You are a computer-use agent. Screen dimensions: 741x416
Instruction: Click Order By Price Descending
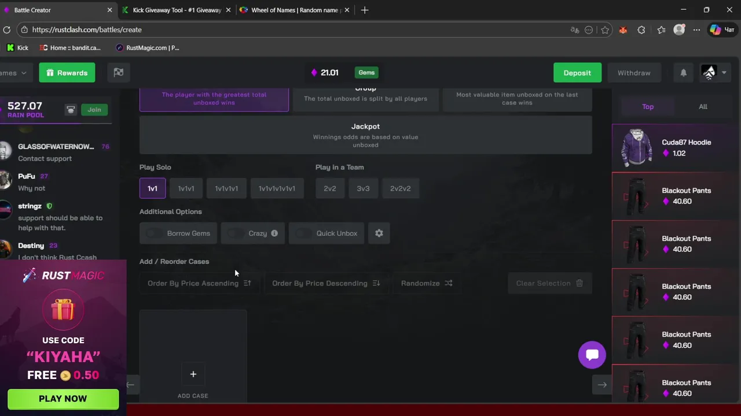point(326,283)
